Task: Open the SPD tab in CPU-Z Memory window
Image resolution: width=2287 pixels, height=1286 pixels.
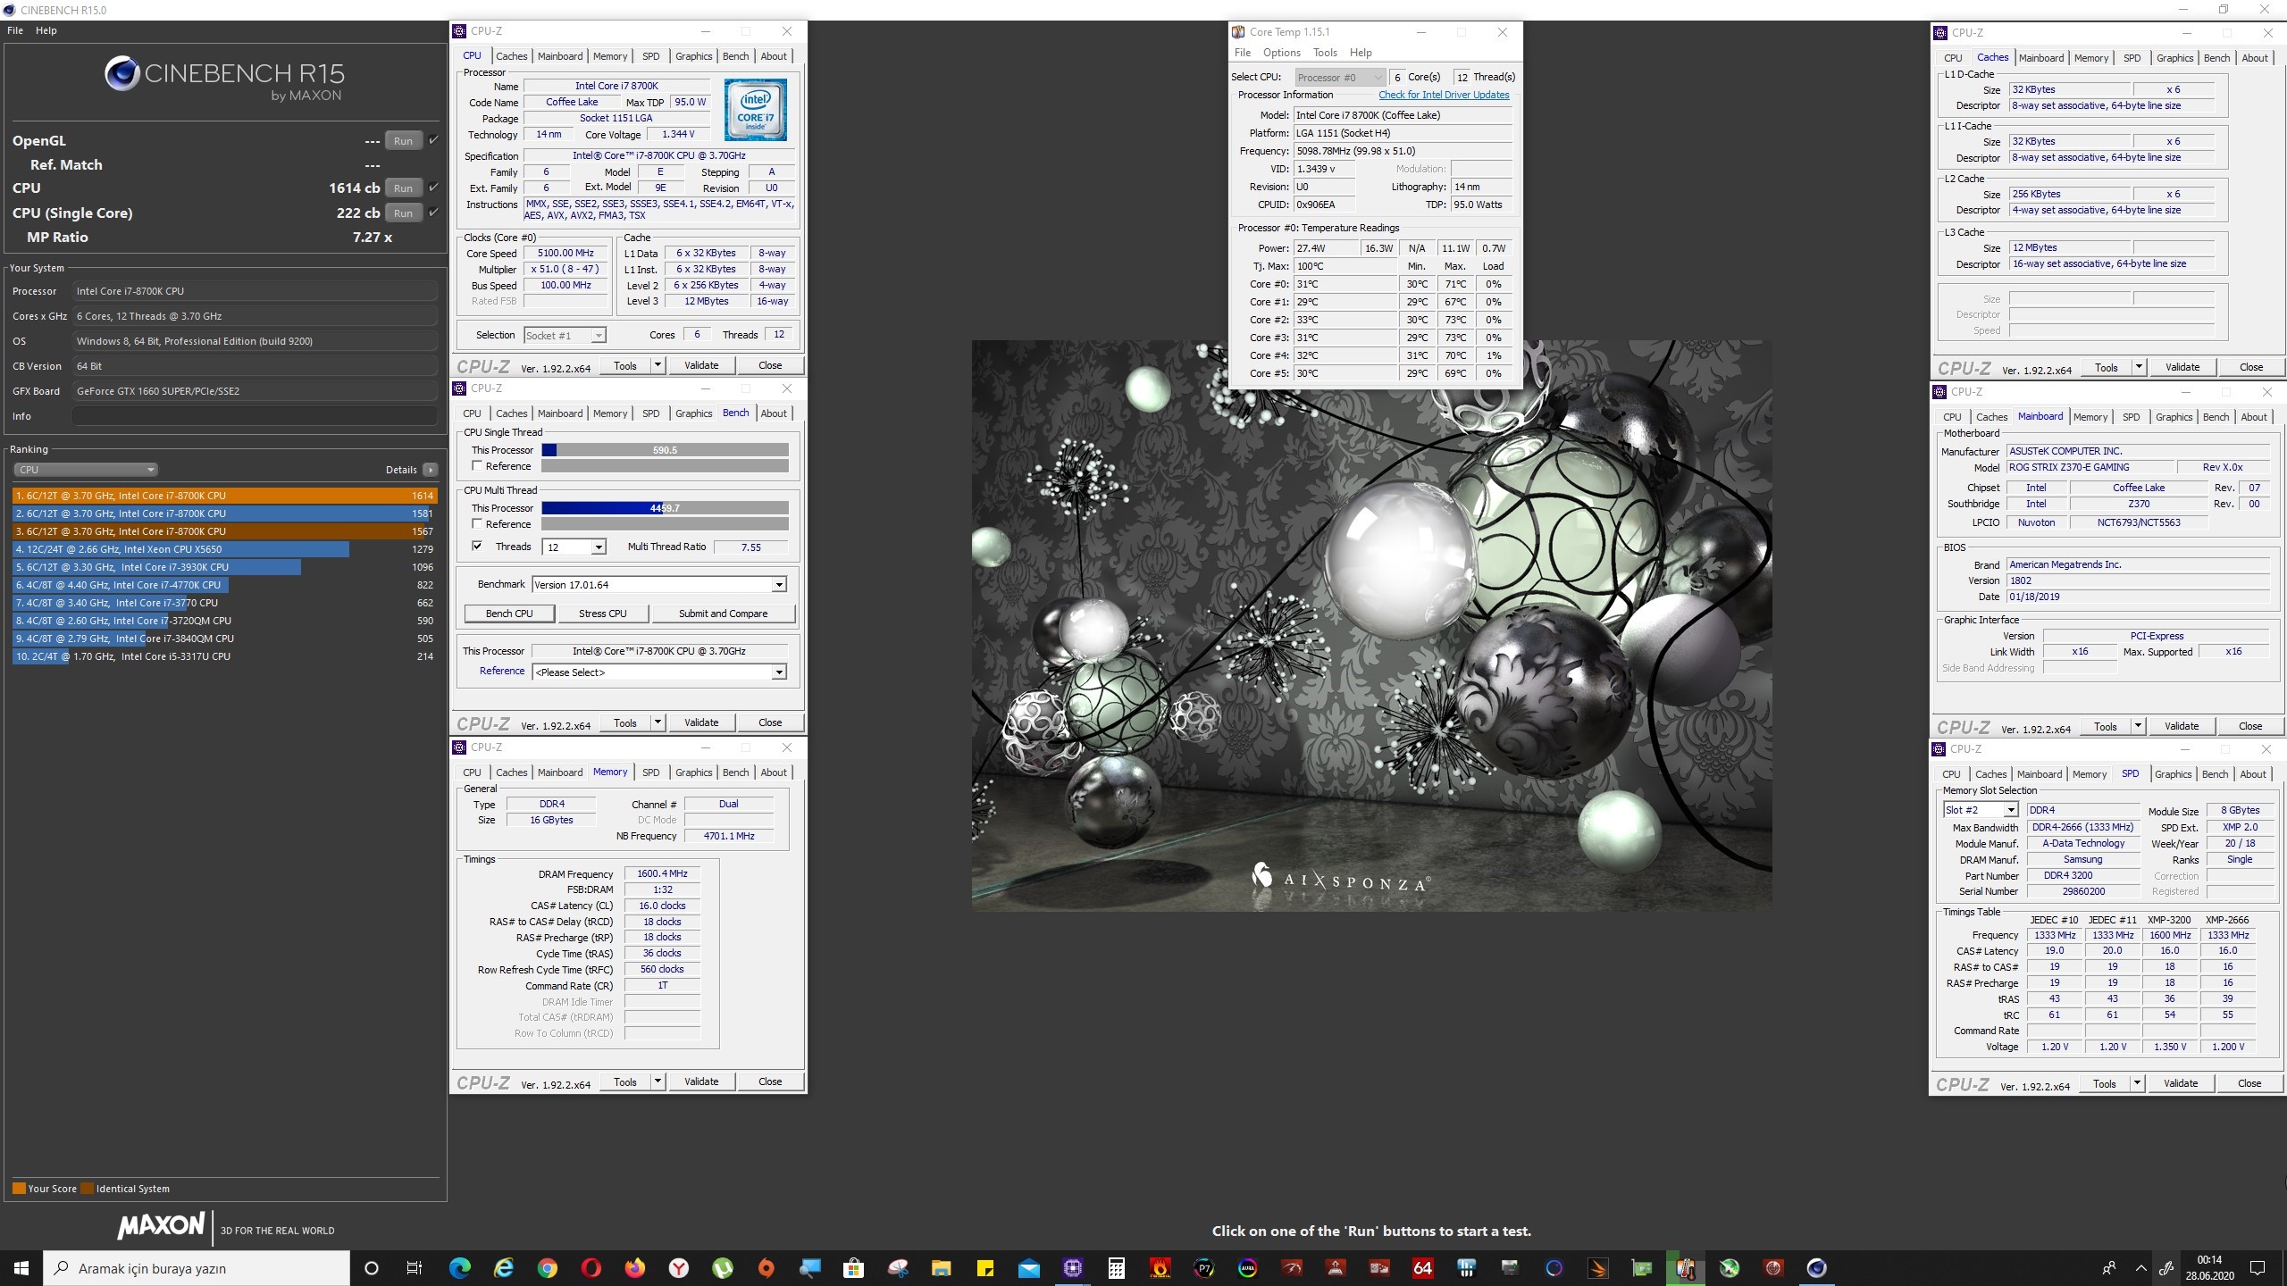Action: [x=651, y=772]
